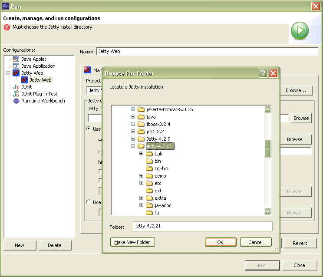Click the Make New Folder button

132,242
